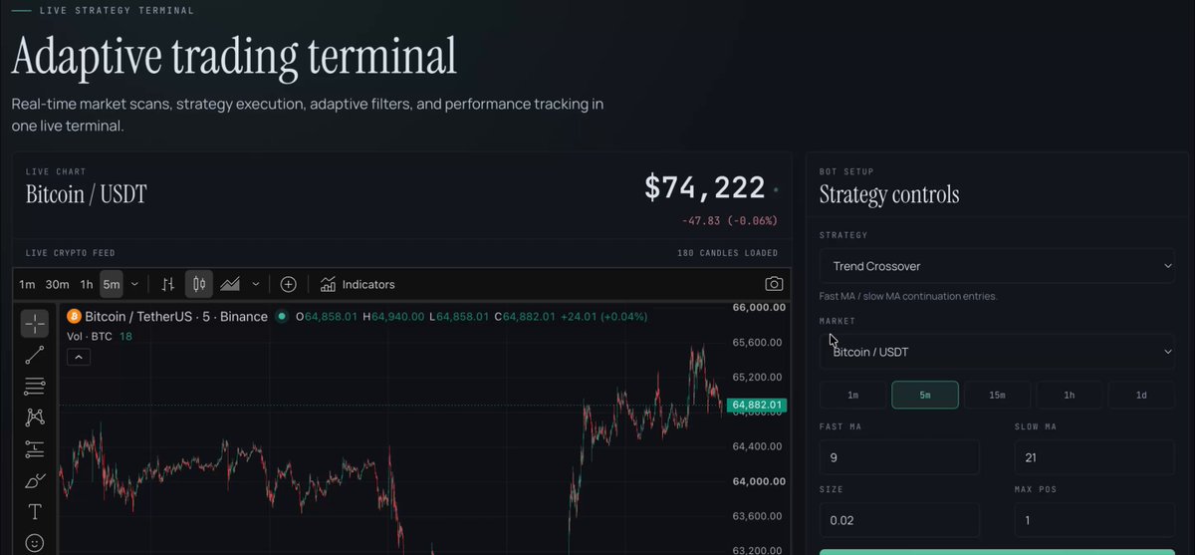The height and width of the screenshot is (555, 1195).
Task: Set chart interval to 1h in toolbar
Action: [87, 284]
